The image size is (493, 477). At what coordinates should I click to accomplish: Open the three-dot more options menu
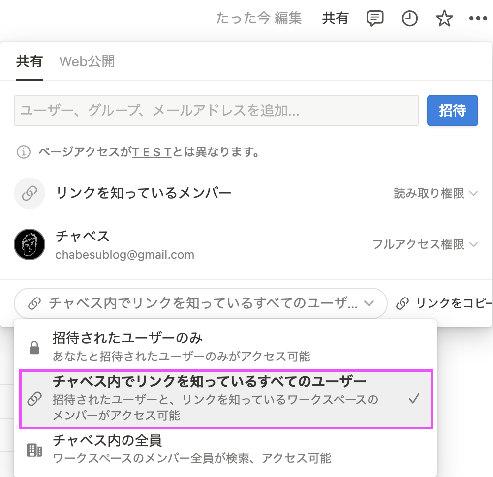(x=478, y=18)
